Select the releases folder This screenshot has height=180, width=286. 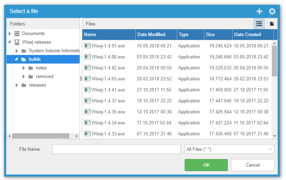[37, 85]
